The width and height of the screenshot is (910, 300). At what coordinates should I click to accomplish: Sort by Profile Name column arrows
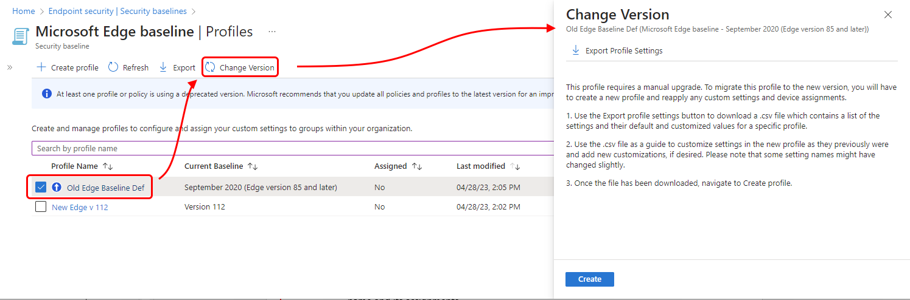(108, 166)
